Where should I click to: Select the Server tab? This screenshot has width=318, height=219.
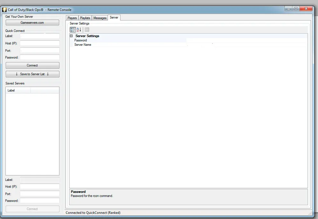[x=114, y=17]
